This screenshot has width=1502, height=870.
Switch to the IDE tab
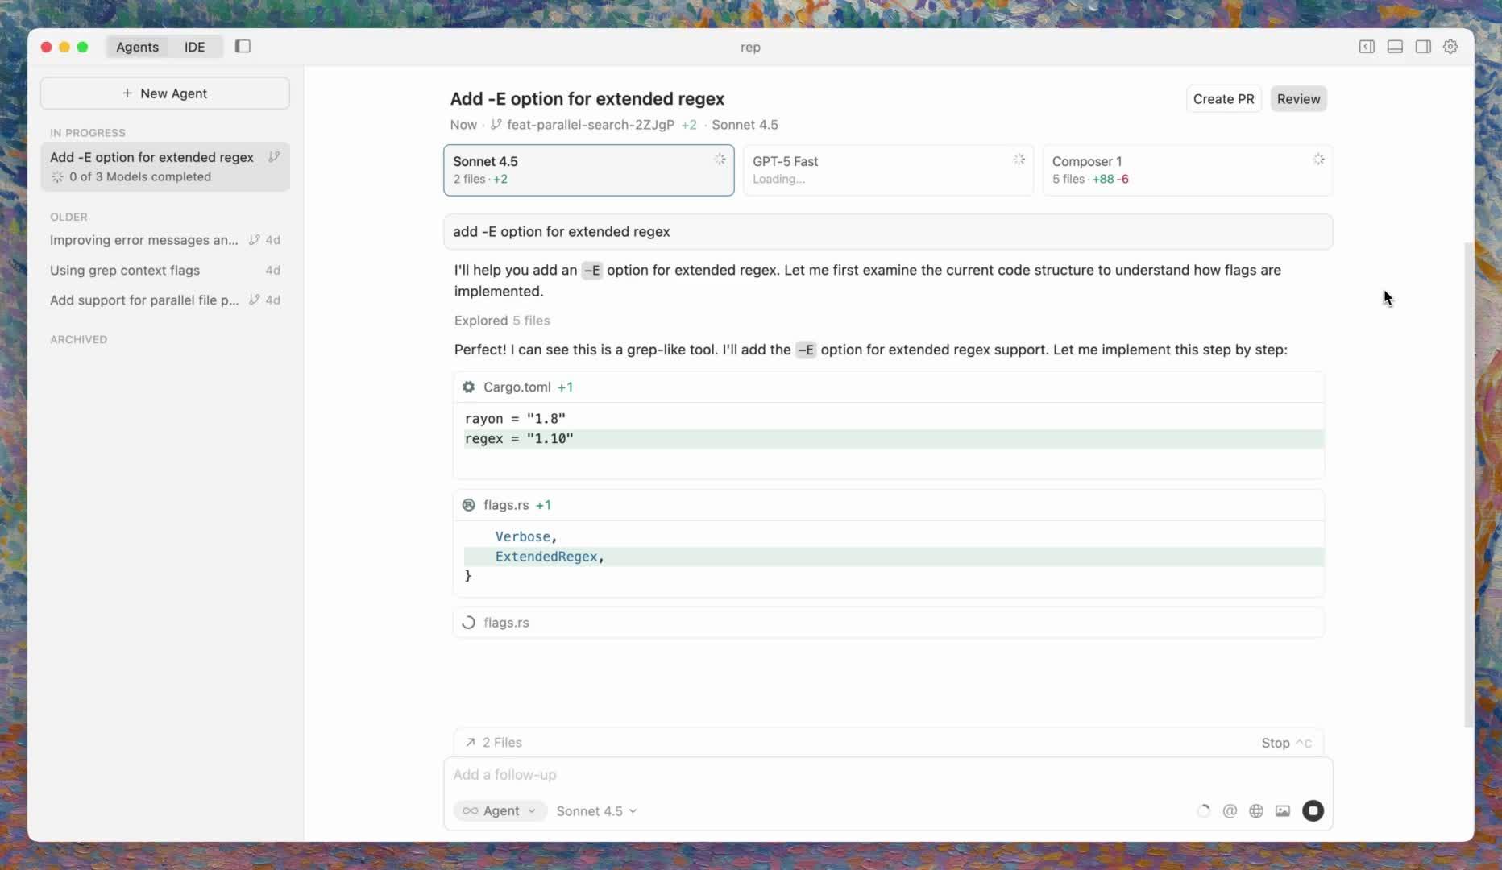(194, 47)
